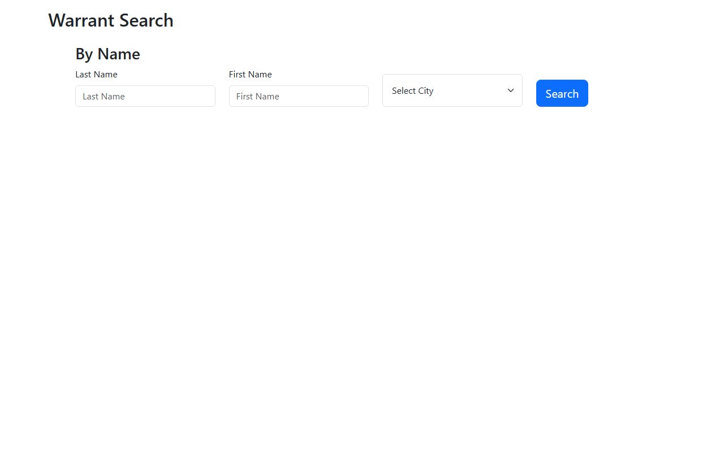The height and width of the screenshot is (452, 724).
Task: Click the Last Name input field
Action: (x=145, y=96)
